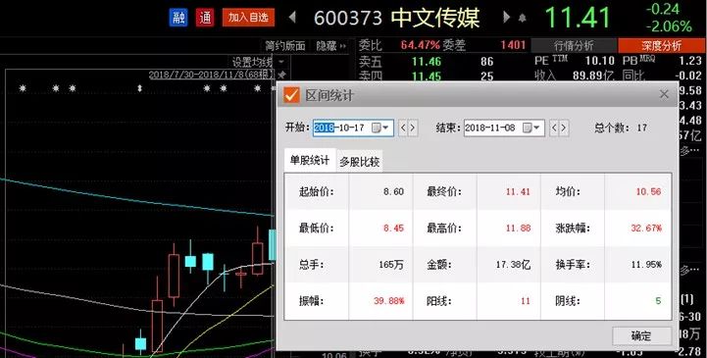Click 总个数 count 17

point(642,128)
